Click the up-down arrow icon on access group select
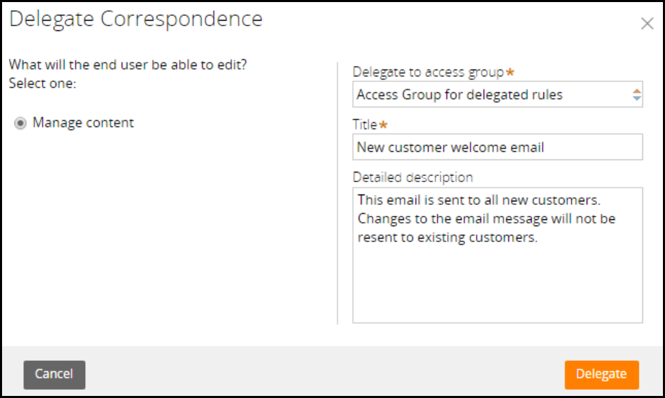Viewport: 665px width, 398px height. pos(636,95)
